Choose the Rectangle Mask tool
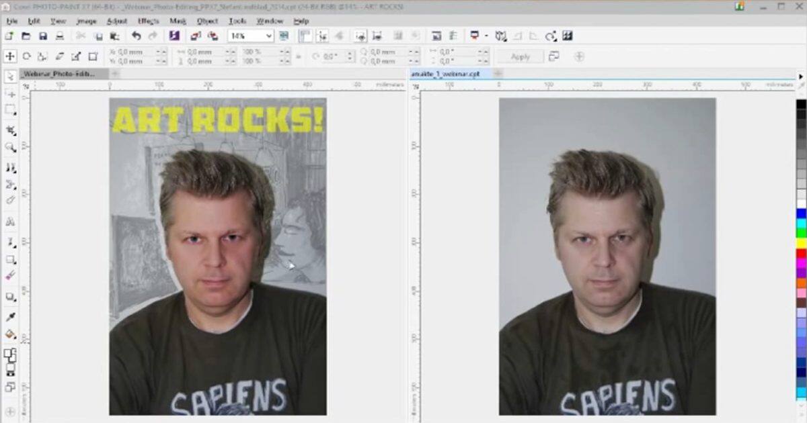Screen dimensions: 807x423 click(11, 110)
